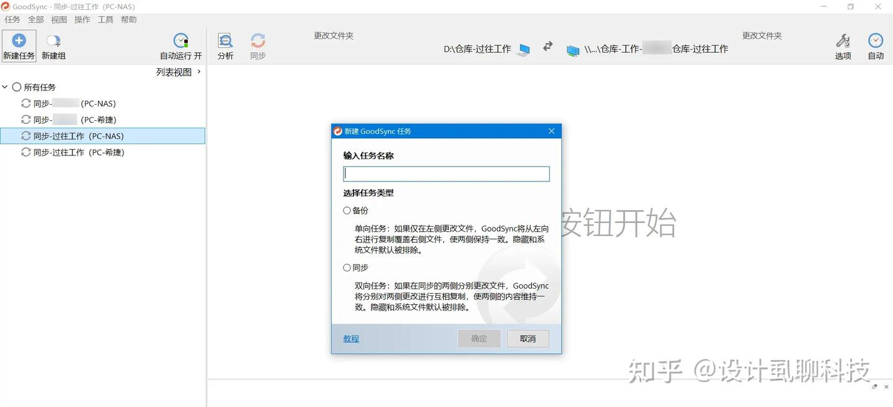Click the 自动 clock icon at right
Viewport: 893px width, 407px height.
[876, 41]
